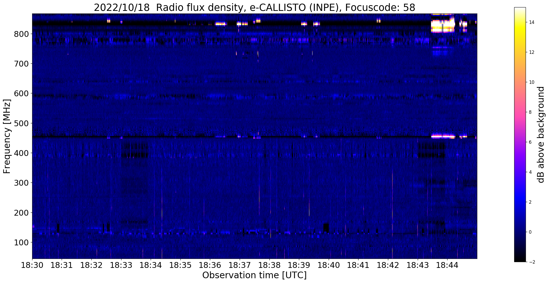Click the 'Frequency [MHz]' axis label
Image resolution: width=549 pixels, height=283 pixels.
pyautogui.click(x=7, y=136)
